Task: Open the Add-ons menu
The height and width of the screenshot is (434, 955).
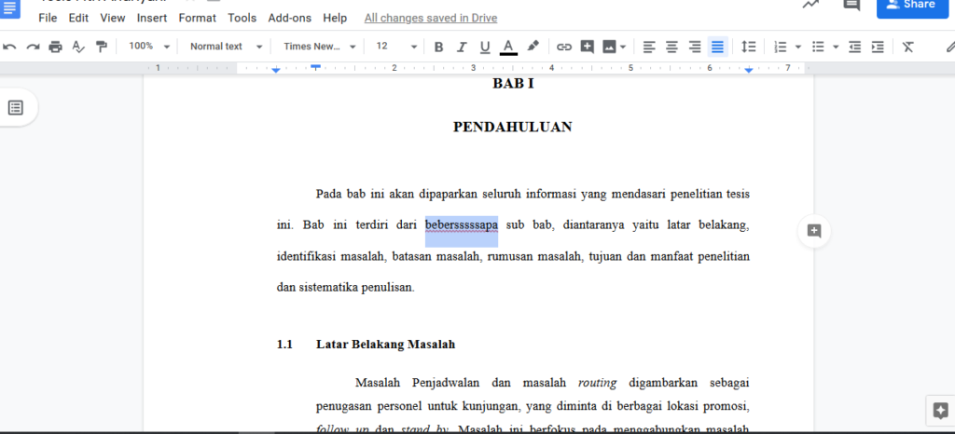Action: [289, 18]
